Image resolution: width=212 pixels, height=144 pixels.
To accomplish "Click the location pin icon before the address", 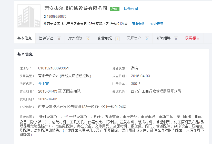I will click(45, 24).
